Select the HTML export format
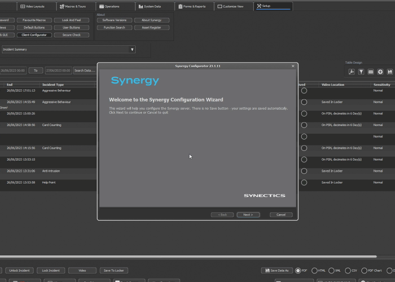The image size is (395, 282). (314, 271)
